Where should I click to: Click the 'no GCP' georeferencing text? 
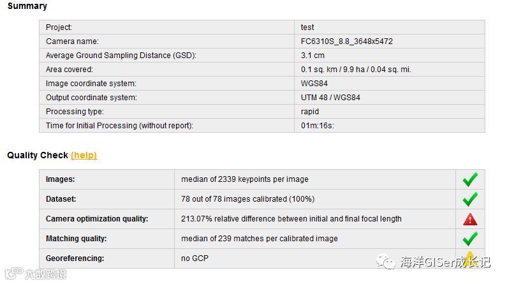pos(195,258)
